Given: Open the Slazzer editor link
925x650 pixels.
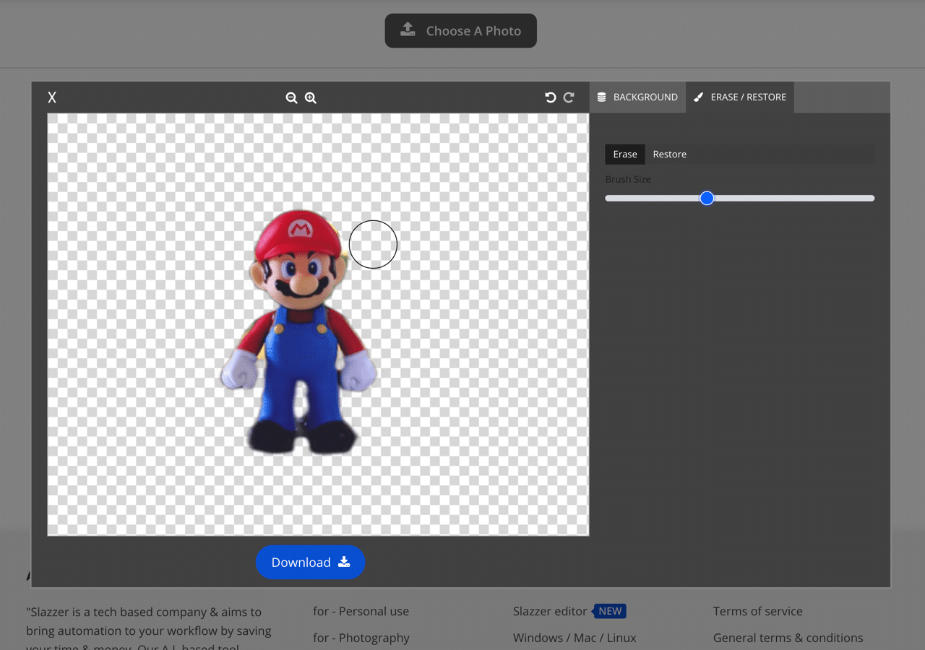Looking at the screenshot, I should [550, 611].
